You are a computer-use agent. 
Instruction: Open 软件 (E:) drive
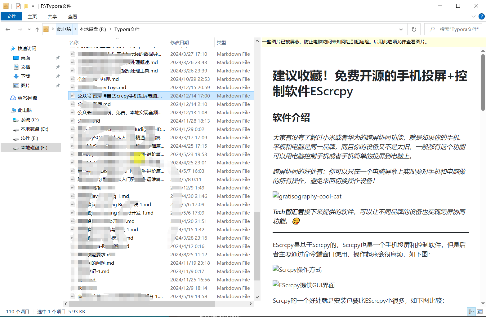coord(26,138)
